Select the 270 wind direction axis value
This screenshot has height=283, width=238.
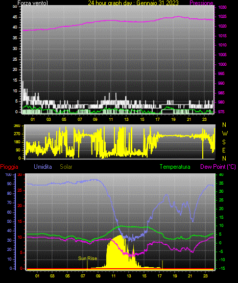[x=17, y=134]
